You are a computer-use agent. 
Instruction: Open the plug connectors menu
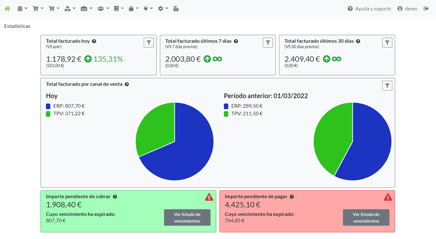pyautogui.click(x=148, y=9)
